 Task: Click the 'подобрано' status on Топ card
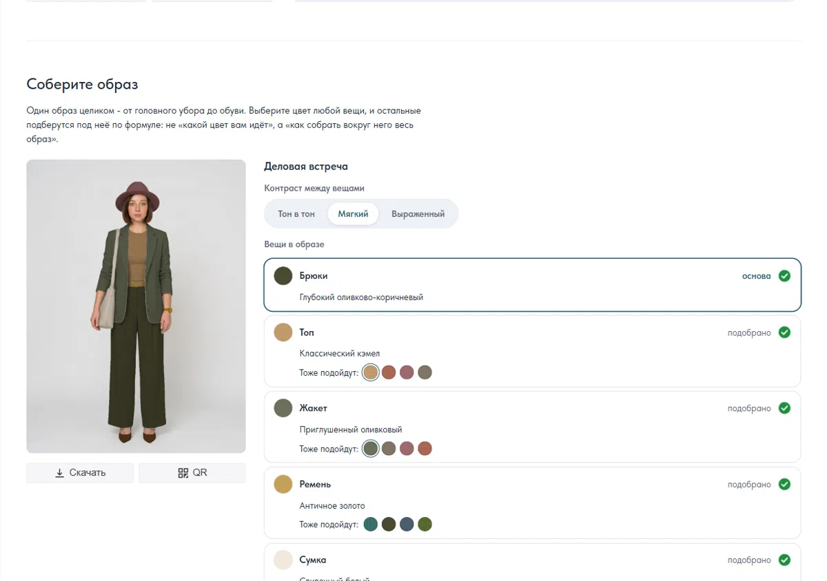749,332
